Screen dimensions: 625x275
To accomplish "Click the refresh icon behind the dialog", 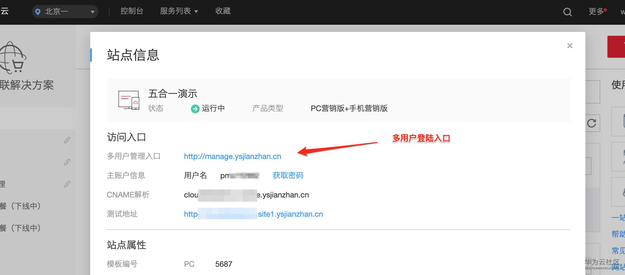I will pyautogui.click(x=591, y=123).
